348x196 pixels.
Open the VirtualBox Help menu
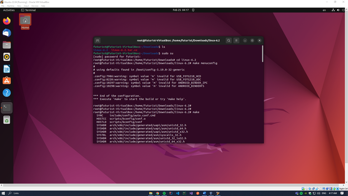click(43, 6)
